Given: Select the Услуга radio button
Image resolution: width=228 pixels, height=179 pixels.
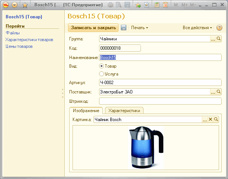Looking at the screenshot, I should [101, 74].
